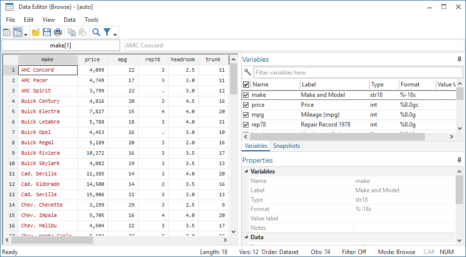Select the price column header

point(93,59)
